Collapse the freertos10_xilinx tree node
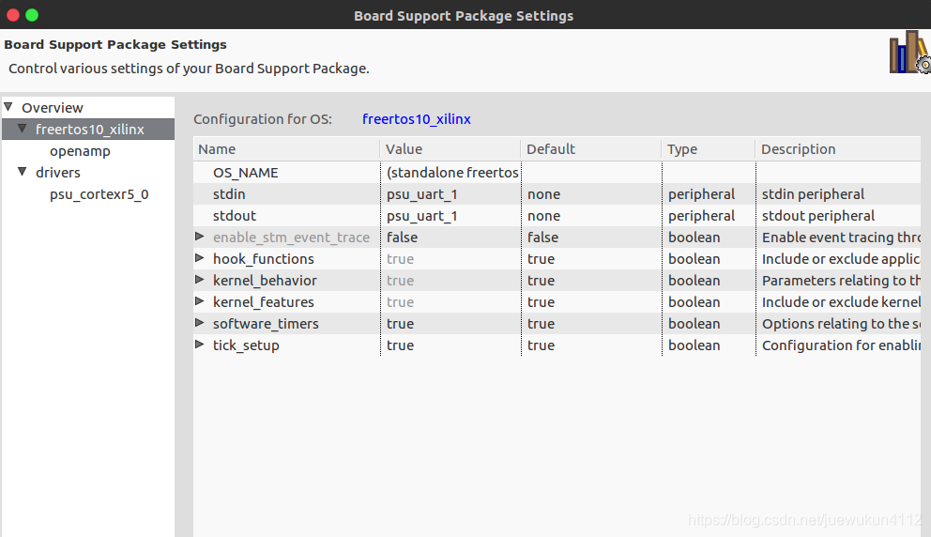The width and height of the screenshot is (931, 537). (22, 129)
